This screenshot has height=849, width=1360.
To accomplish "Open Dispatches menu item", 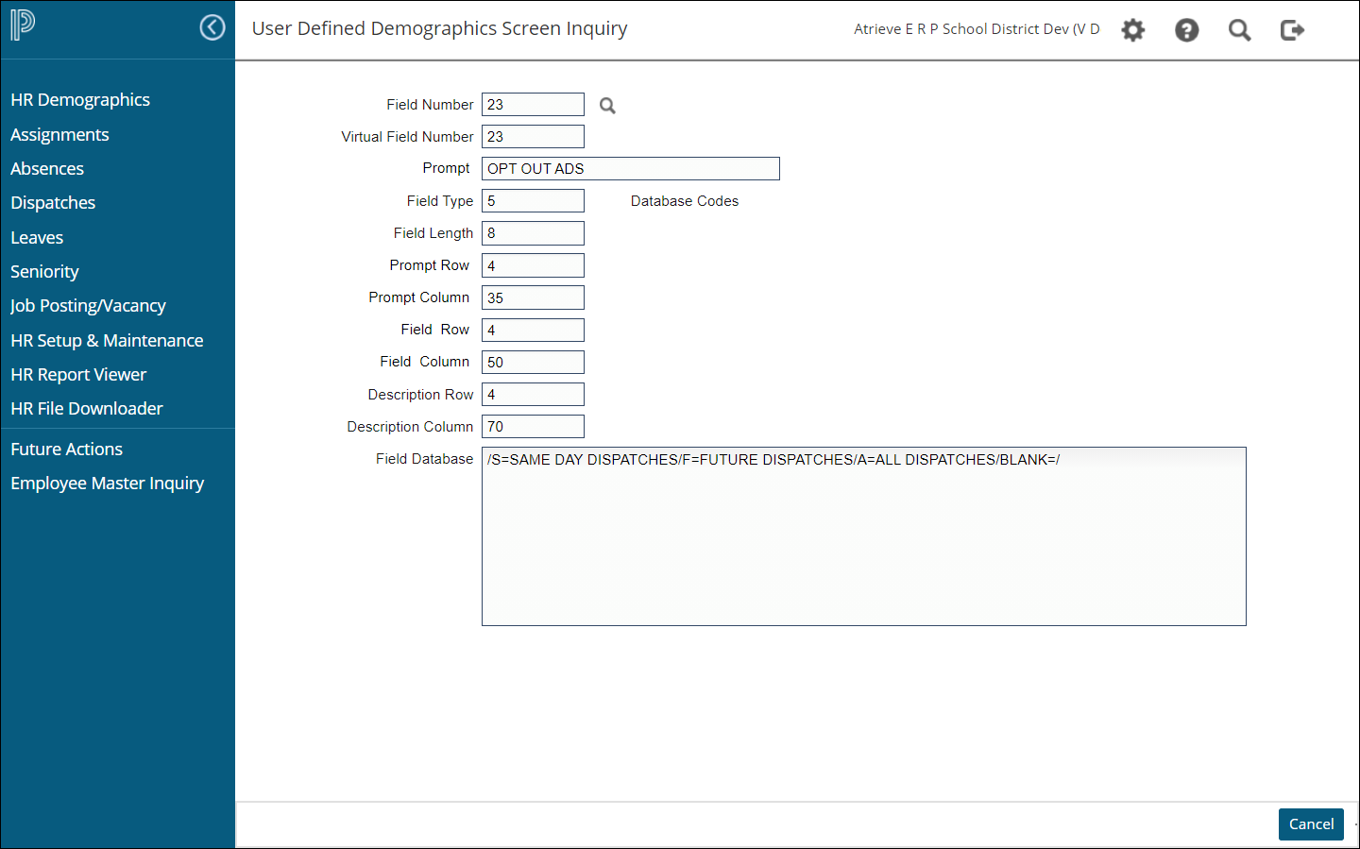I will (x=53, y=203).
